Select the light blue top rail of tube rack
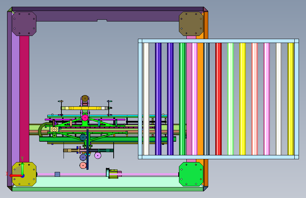This screenshot has width=306, height=198. 218,41
